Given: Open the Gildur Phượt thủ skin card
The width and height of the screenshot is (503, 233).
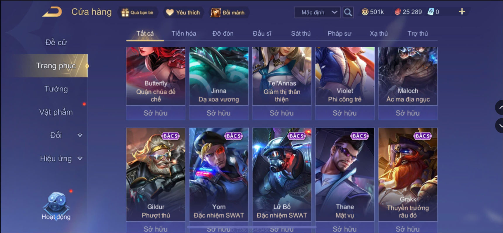Looking at the screenshot, I should point(156,175).
